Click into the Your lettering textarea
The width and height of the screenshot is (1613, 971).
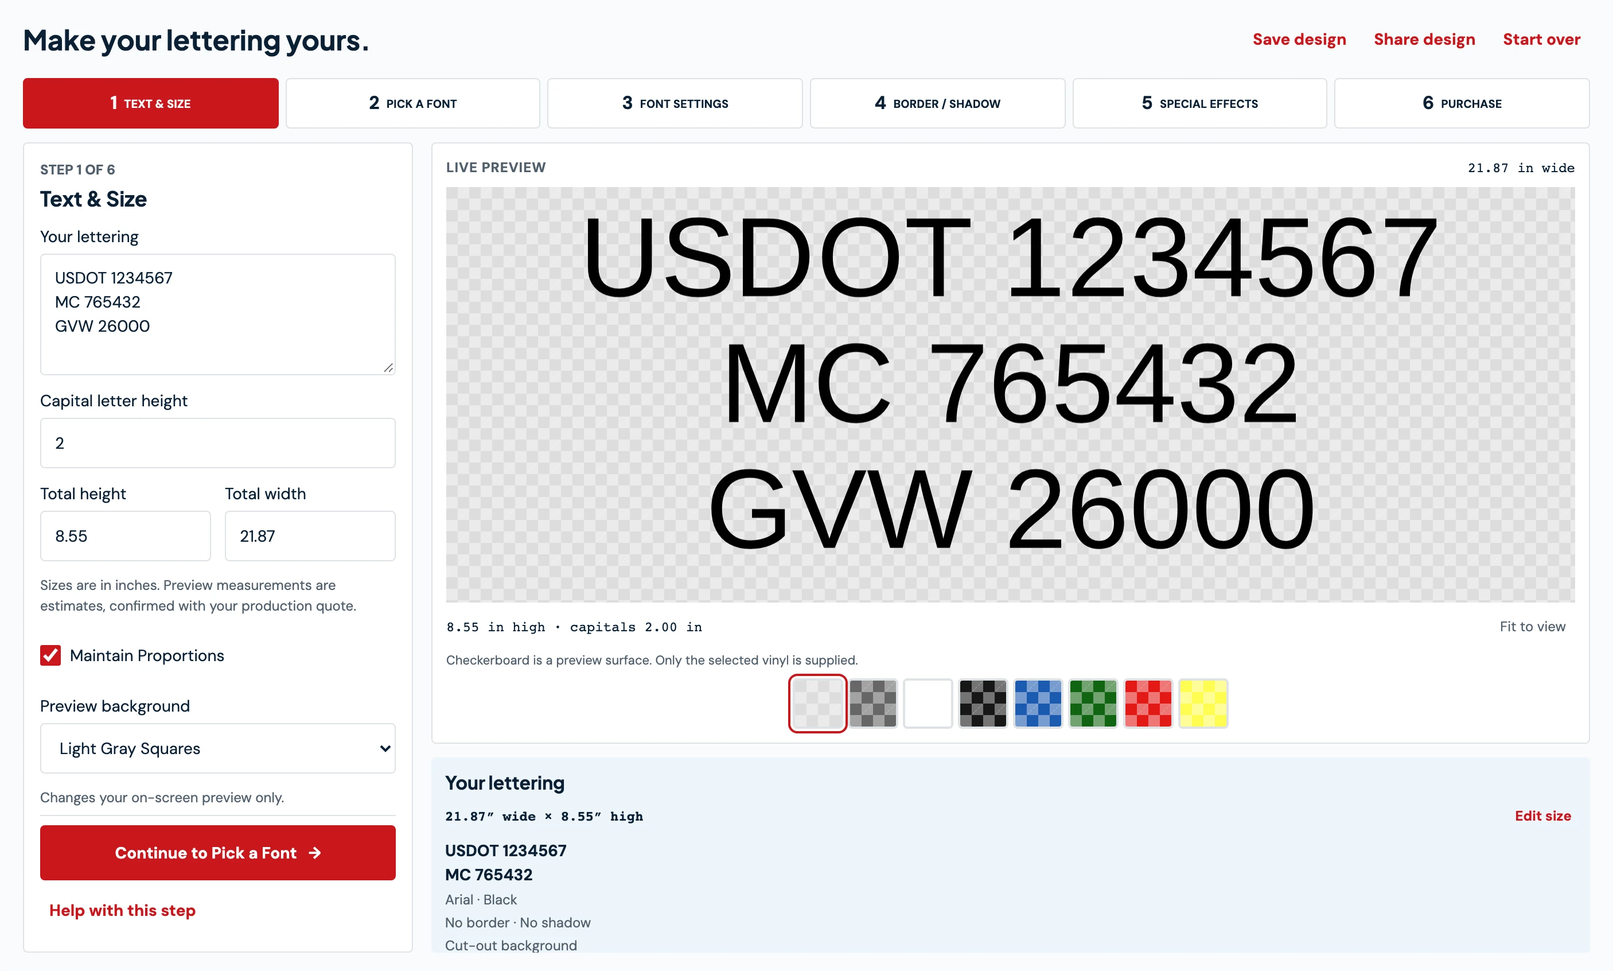click(218, 314)
